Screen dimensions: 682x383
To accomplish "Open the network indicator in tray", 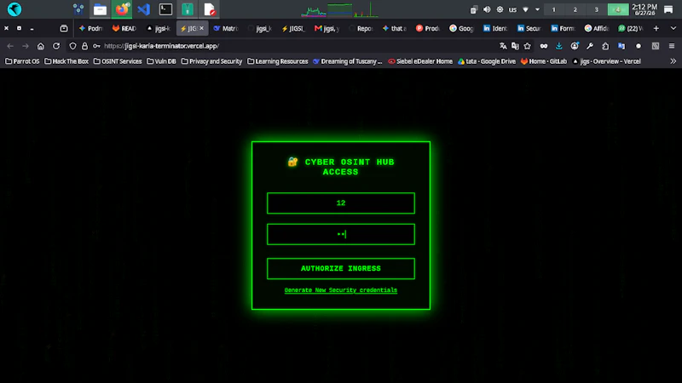I will coord(525,9).
